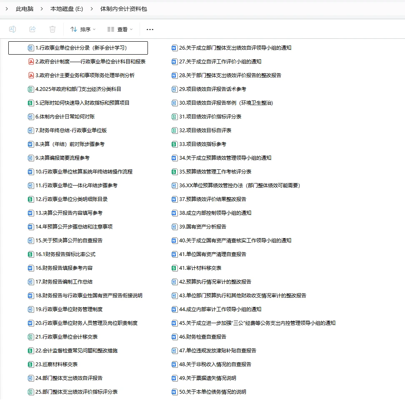Click the Share icon in the toolbar
Image resolution: width=405 pixels, height=407 pixels.
click(x=32, y=29)
